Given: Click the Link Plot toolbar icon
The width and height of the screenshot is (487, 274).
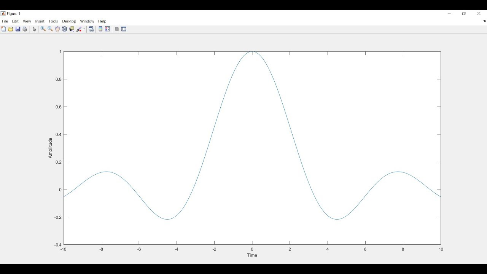Looking at the screenshot, I should 91,29.
